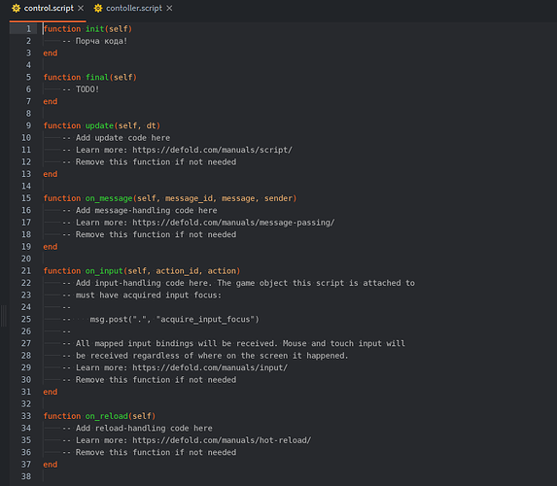Screen dimensions: 557x486
Task: Click 'function on_reload(self)' declaration
Action: [x=99, y=416]
